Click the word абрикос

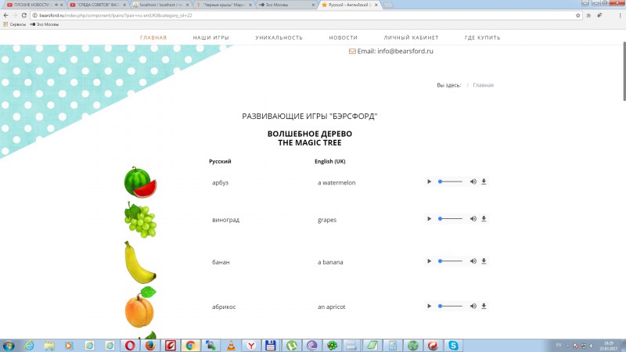coord(224,307)
